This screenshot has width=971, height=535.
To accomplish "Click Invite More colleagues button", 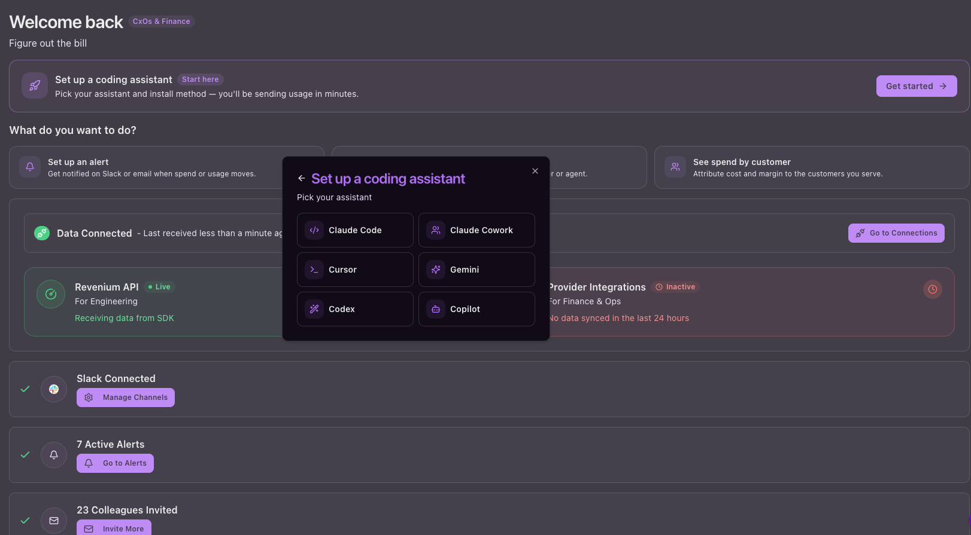I will pos(114,528).
